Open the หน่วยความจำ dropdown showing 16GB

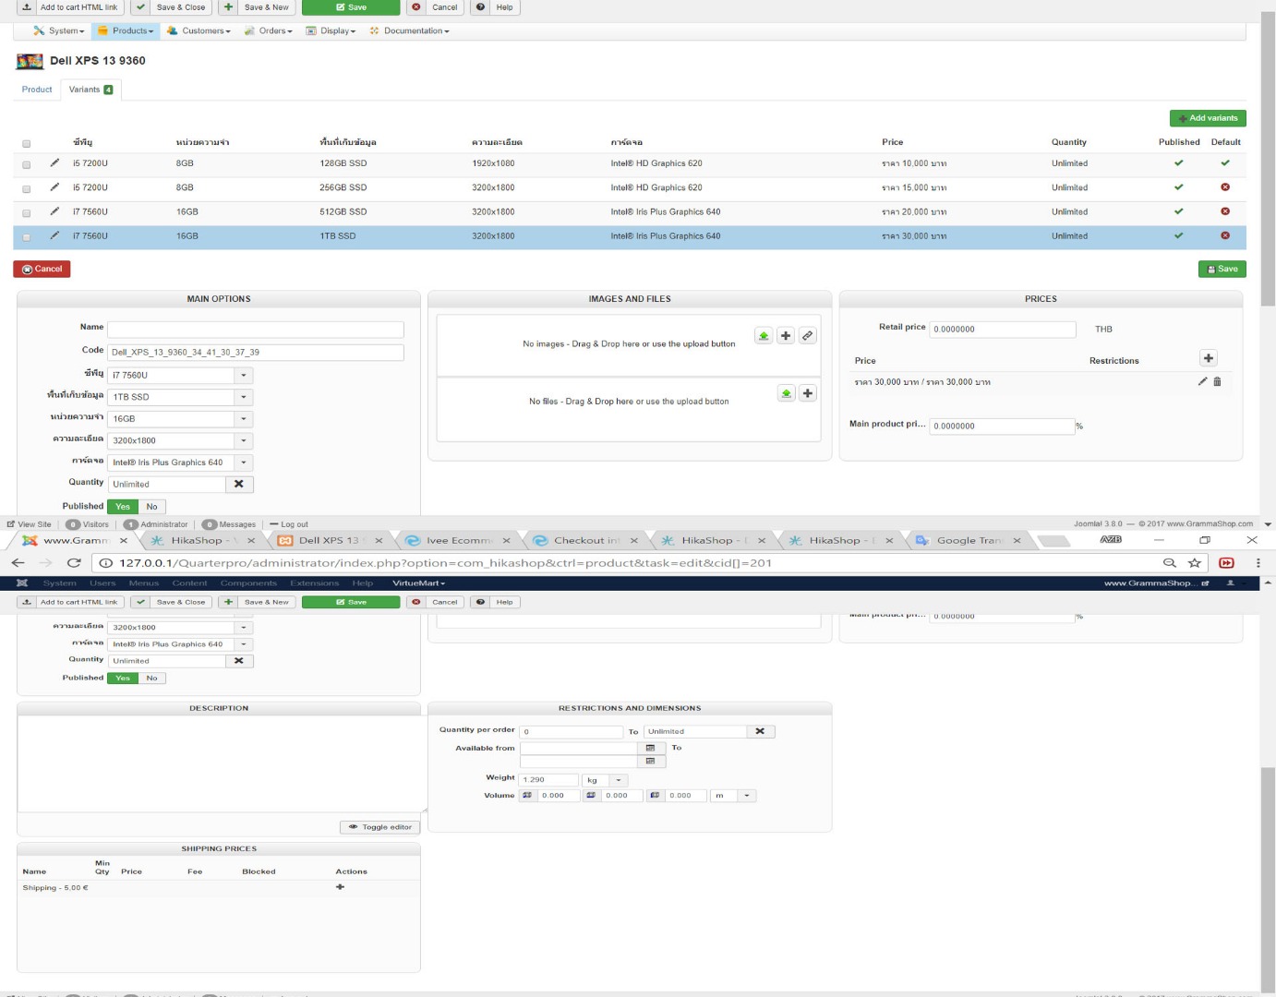click(180, 419)
